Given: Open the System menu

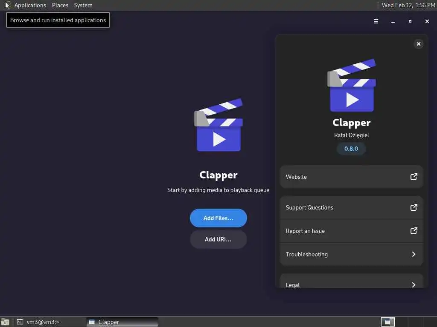Looking at the screenshot, I should [83, 5].
